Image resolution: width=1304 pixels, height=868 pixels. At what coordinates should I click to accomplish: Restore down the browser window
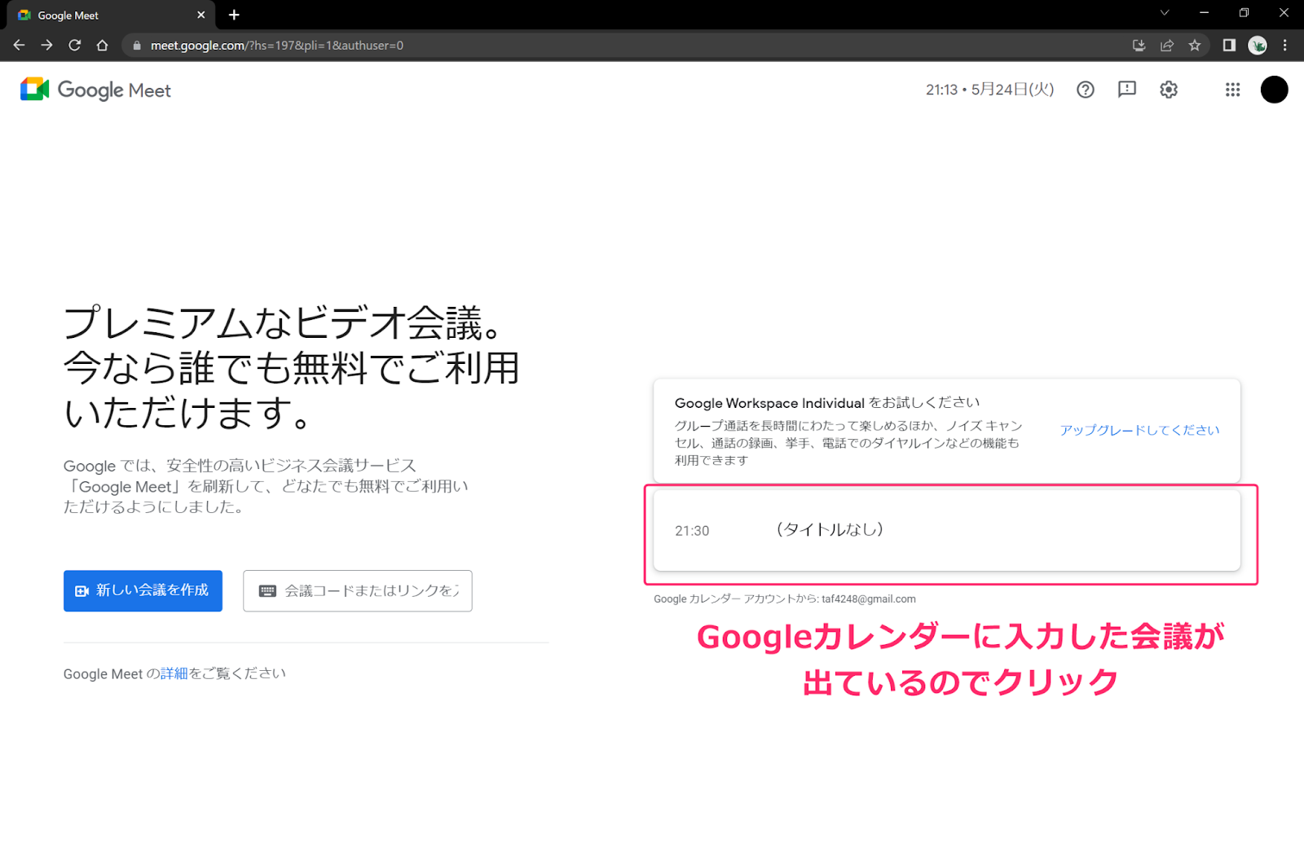pos(1244,12)
